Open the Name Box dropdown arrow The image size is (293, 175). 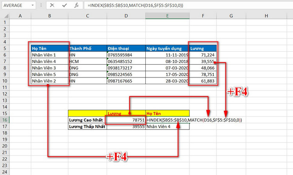tap(32, 5)
